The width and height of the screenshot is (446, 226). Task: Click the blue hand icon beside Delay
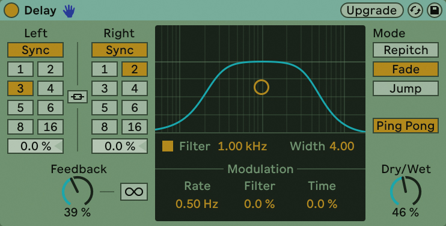point(69,11)
